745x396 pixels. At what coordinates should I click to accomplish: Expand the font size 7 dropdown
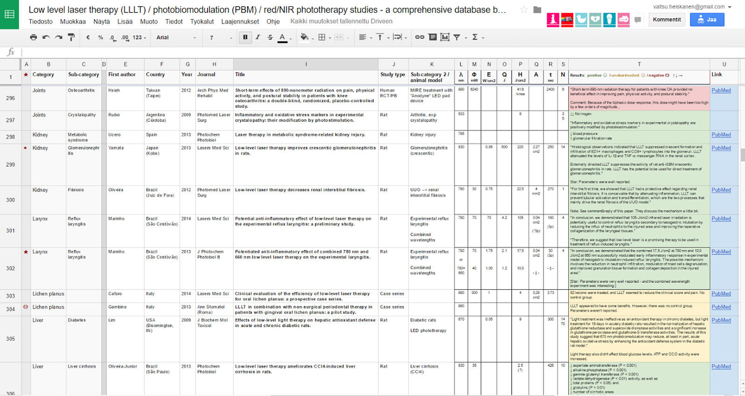coord(221,37)
